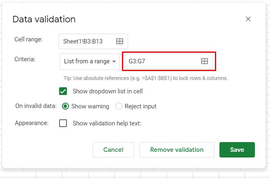Viewport: 270px width, 179px height.
Task: Click the "Appearance:" label
Action: (31, 123)
